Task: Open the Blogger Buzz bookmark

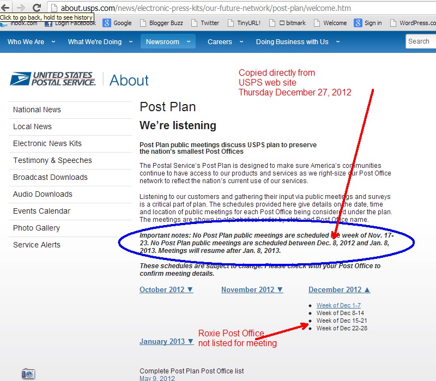Action: [166, 23]
